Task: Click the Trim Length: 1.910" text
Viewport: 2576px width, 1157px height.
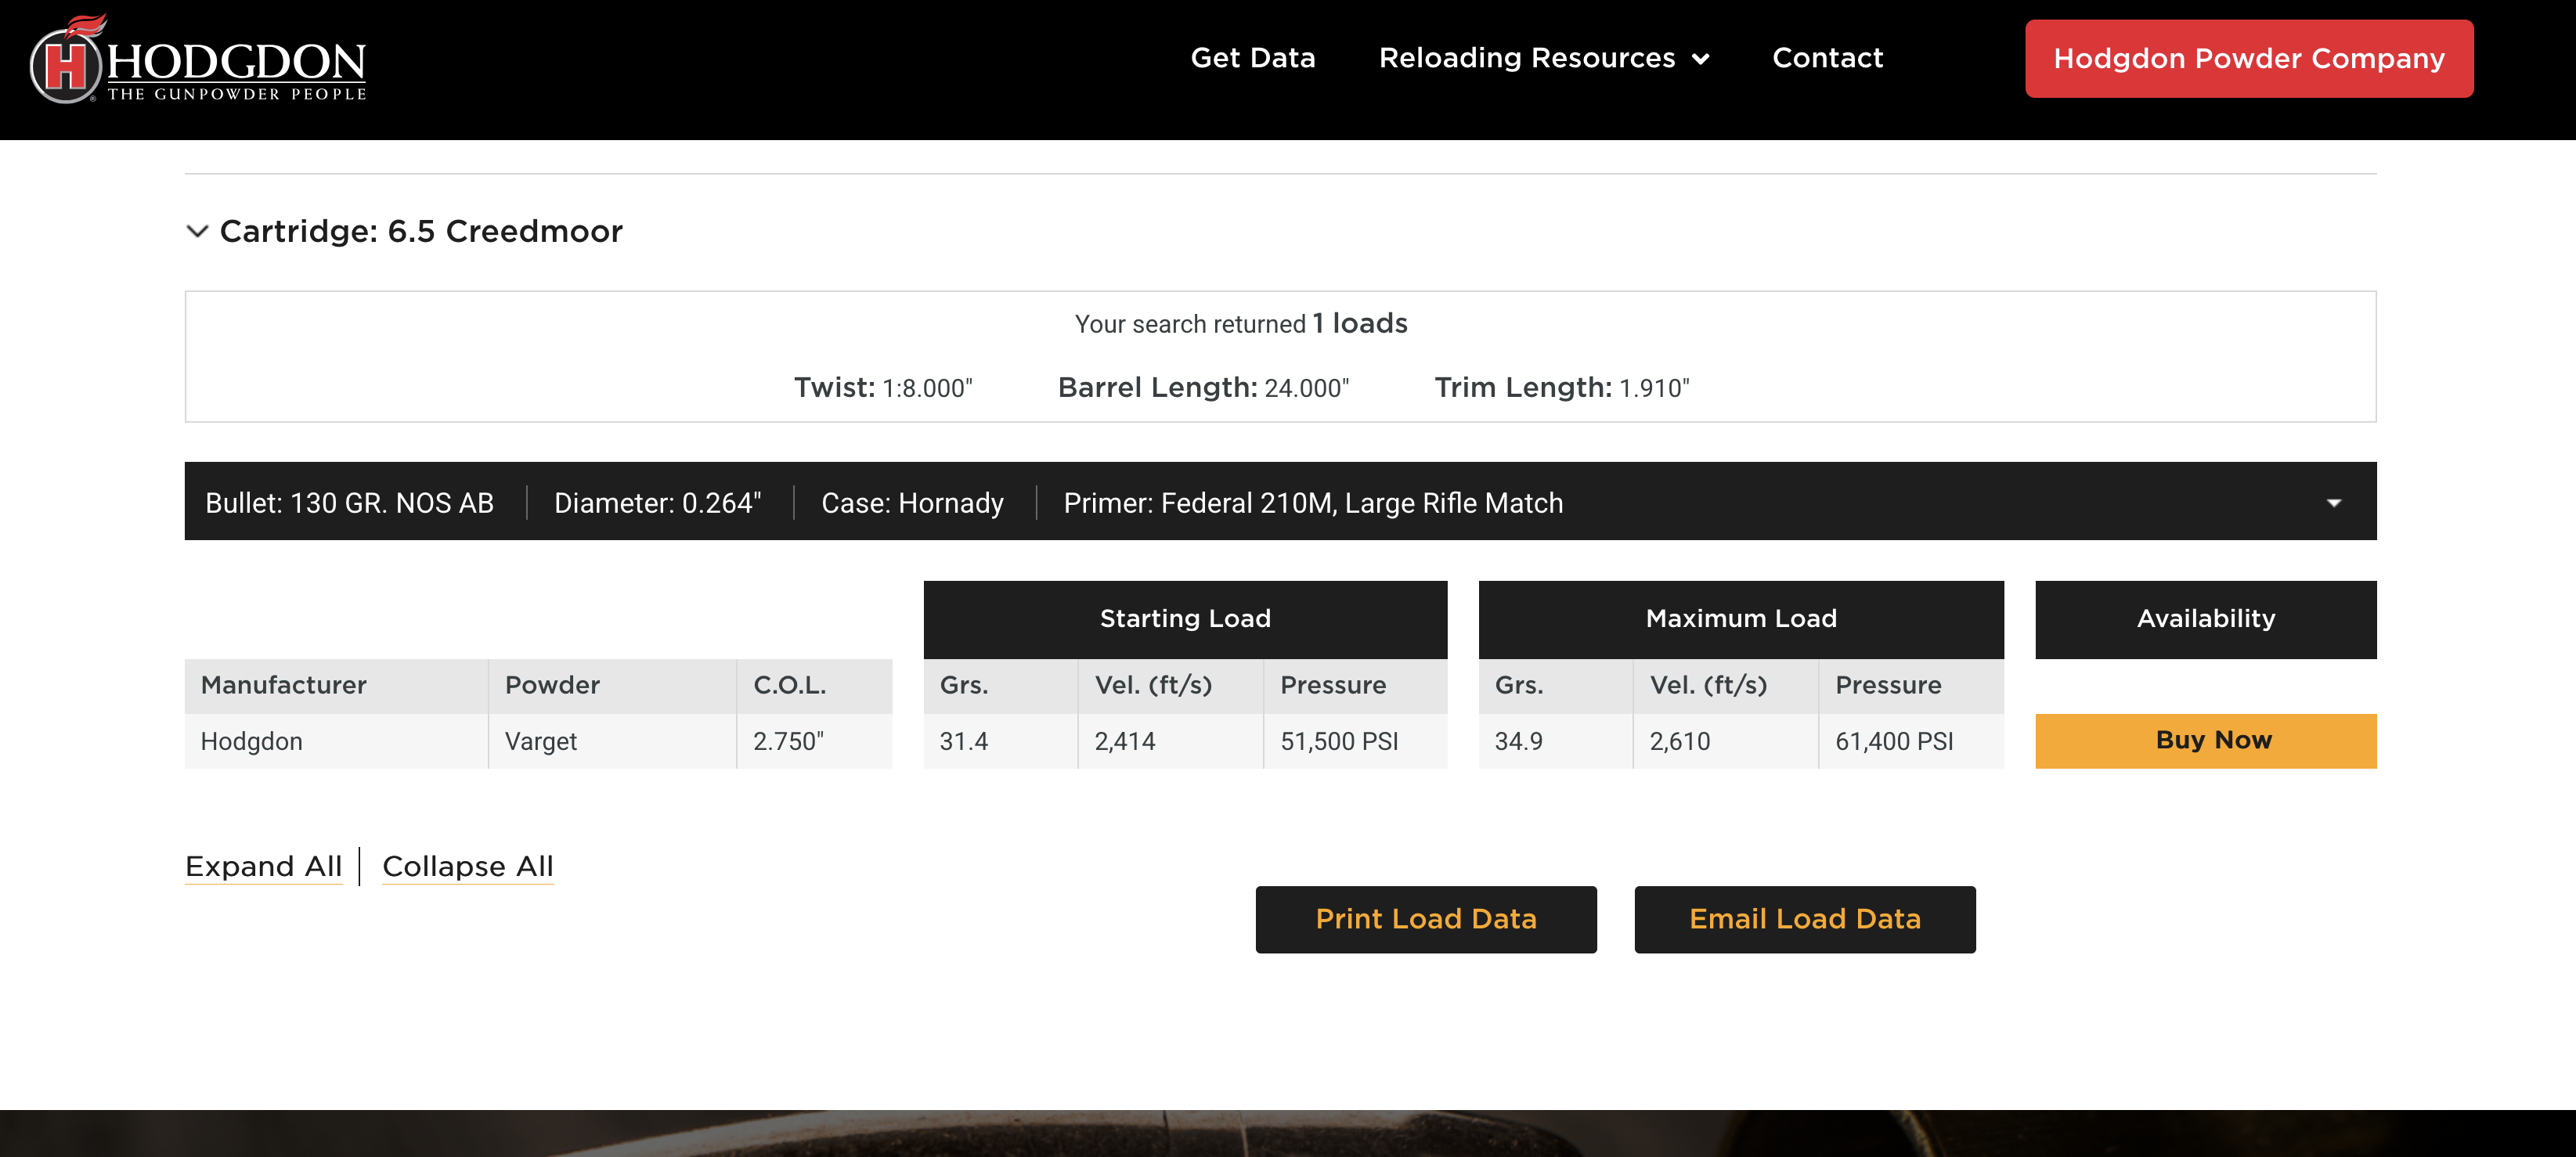Action: (x=1562, y=388)
